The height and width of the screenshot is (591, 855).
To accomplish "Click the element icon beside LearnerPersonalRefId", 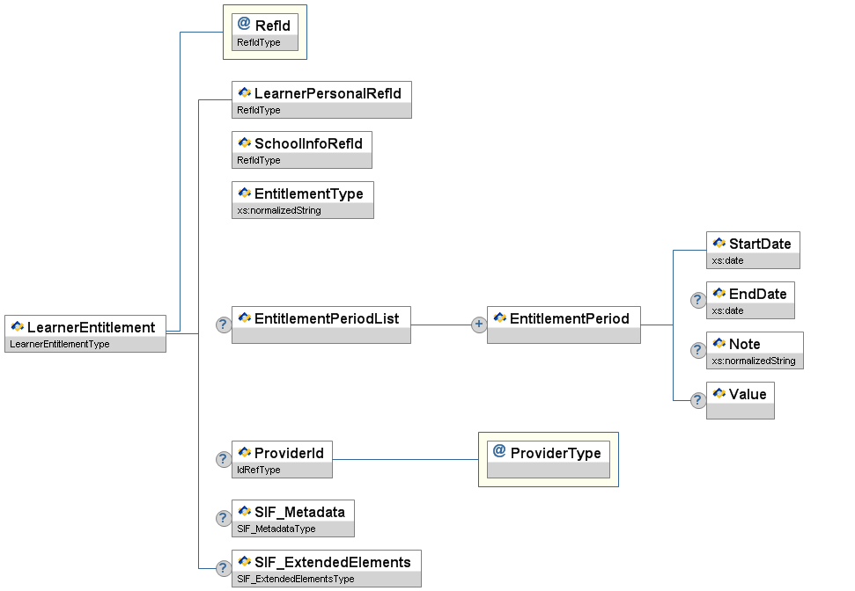I will pyautogui.click(x=244, y=92).
